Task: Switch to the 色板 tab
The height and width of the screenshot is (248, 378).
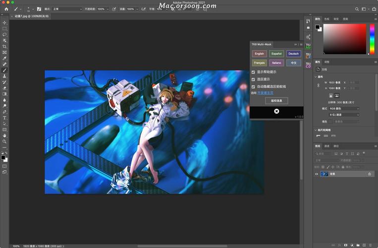Action: click(x=327, y=19)
